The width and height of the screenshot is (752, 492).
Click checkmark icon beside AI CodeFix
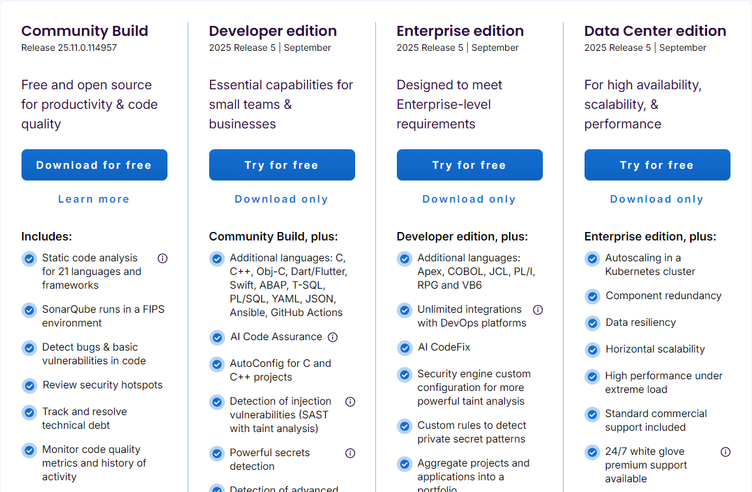coord(405,348)
